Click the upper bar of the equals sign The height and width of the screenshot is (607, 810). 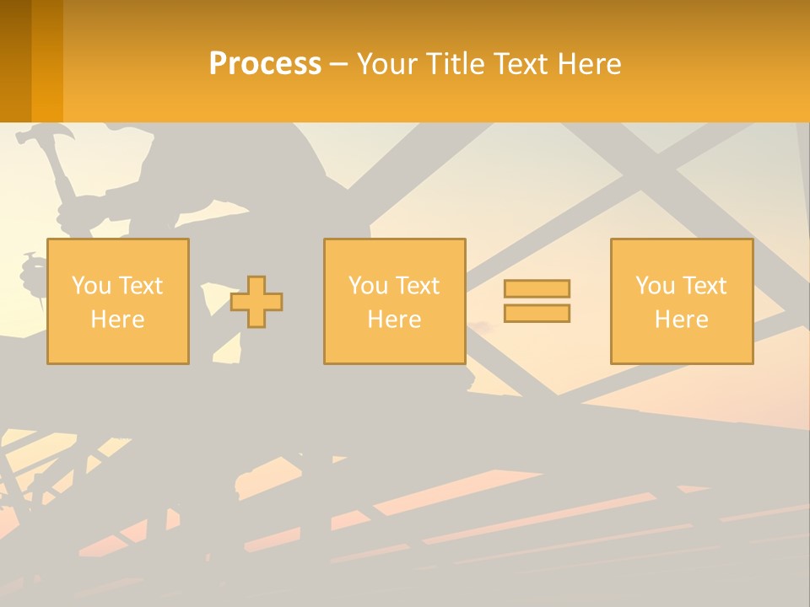537,288
